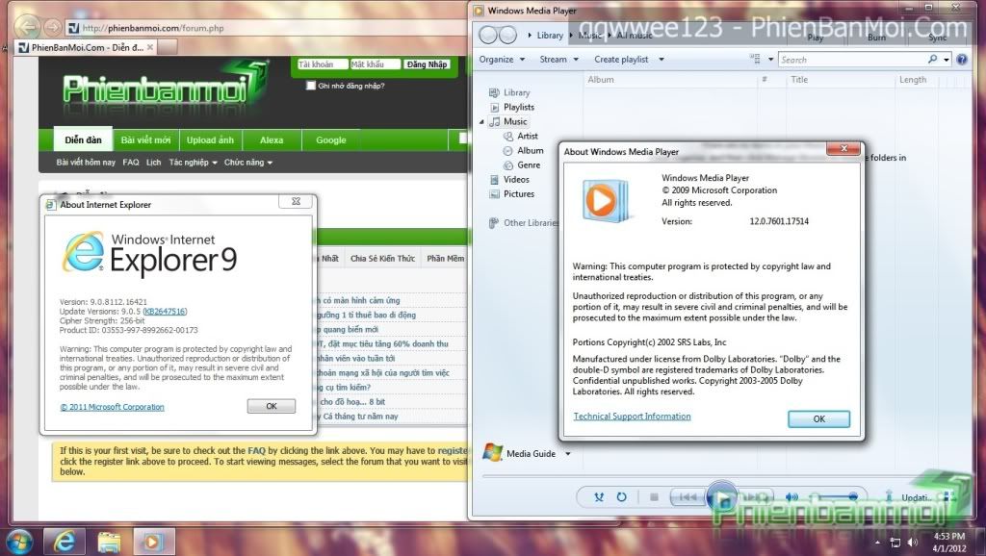Select Library in the Media Player navigation tree

pos(516,92)
